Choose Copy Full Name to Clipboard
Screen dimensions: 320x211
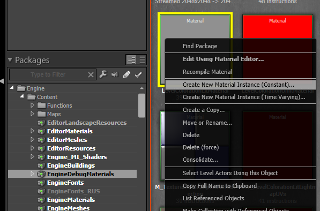[241, 186]
